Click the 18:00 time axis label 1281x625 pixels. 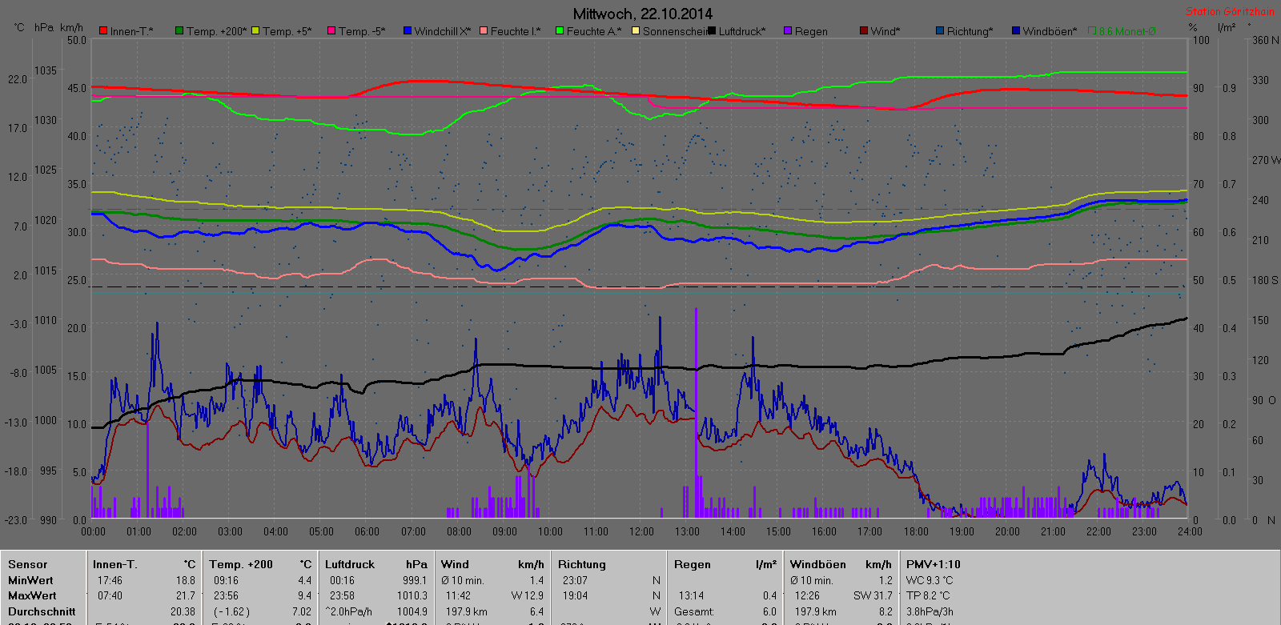916,531
